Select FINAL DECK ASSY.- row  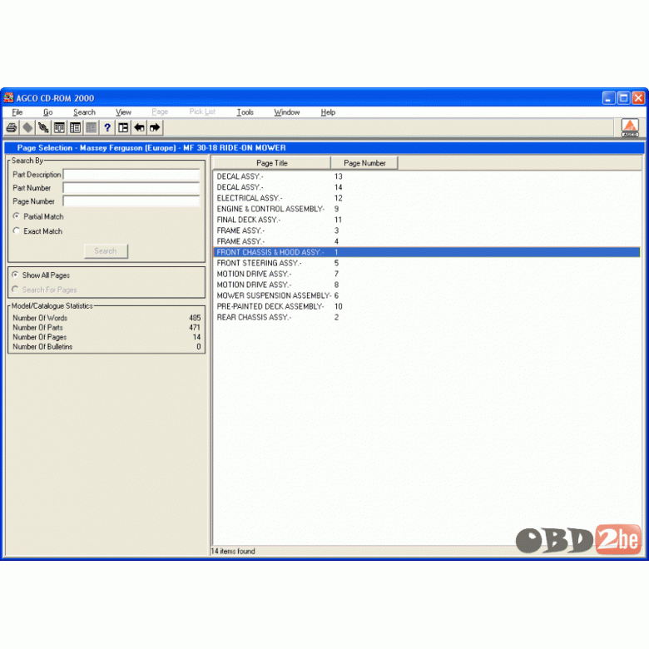pyautogui.click(x=427, y=220)
